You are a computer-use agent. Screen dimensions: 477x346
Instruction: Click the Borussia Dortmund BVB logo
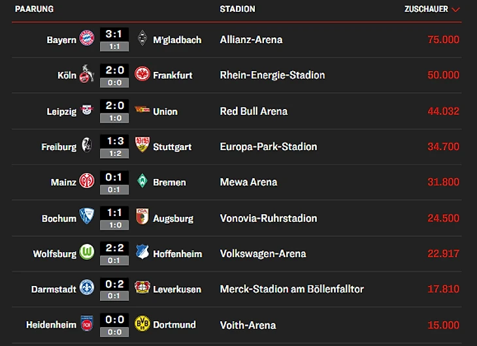[142, 324]
